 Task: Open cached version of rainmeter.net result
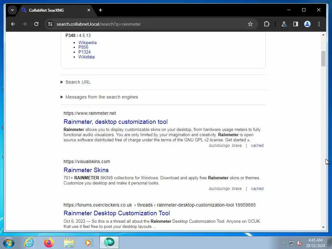click(x=257, y=146)
